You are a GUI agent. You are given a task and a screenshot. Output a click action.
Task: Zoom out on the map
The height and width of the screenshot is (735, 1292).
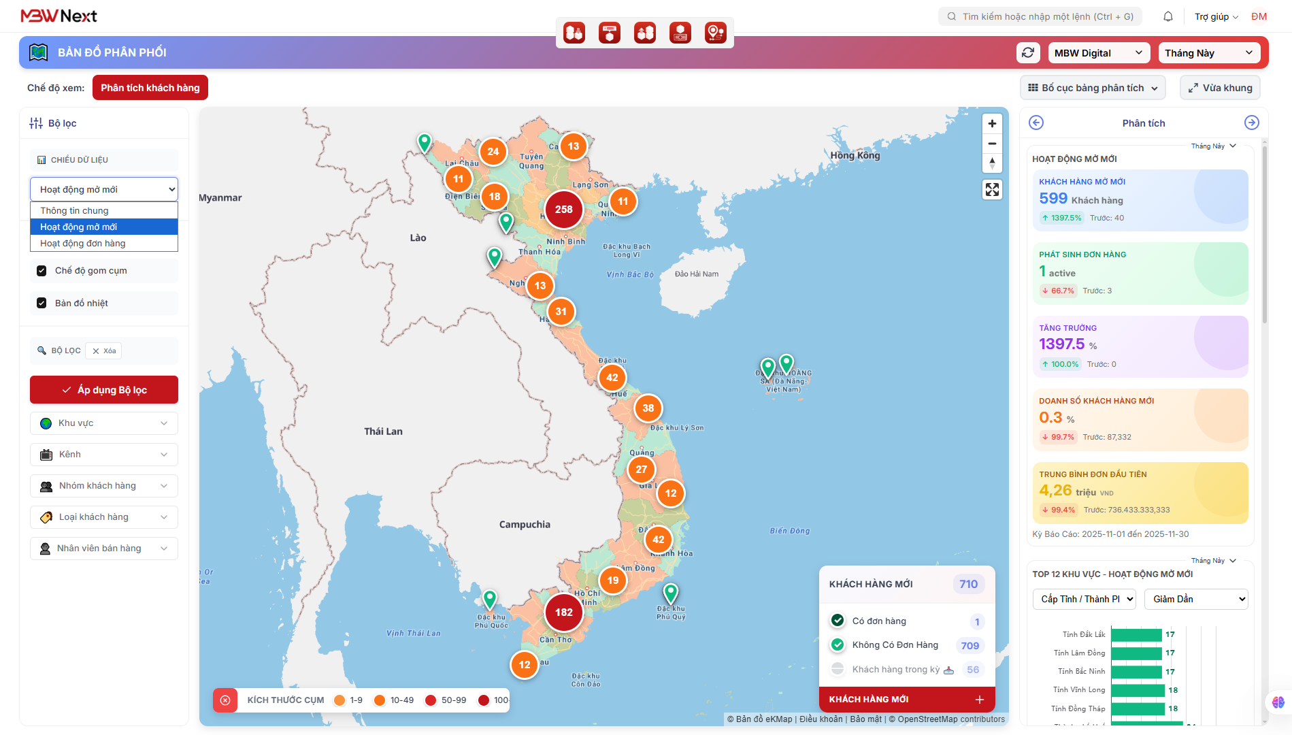992,144
